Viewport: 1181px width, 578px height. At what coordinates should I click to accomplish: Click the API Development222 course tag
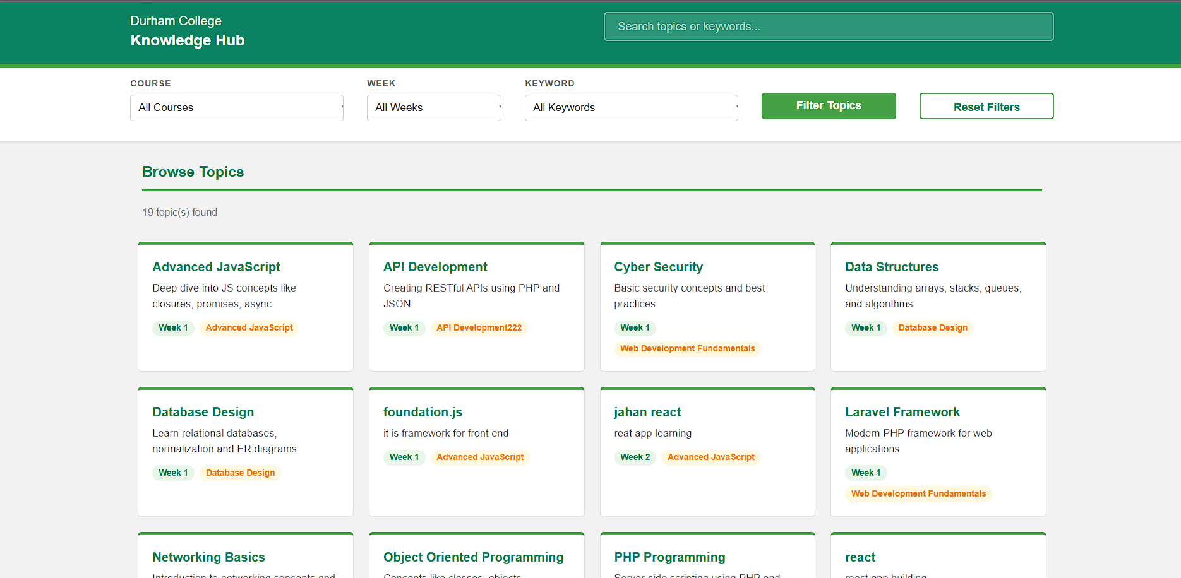coord(479,328)
